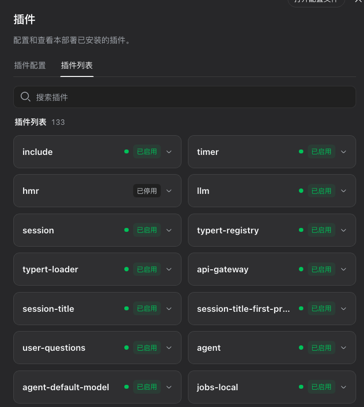Open the agent-default-model plugin card
The image size is (364, 407).
[x=97, y=387]
